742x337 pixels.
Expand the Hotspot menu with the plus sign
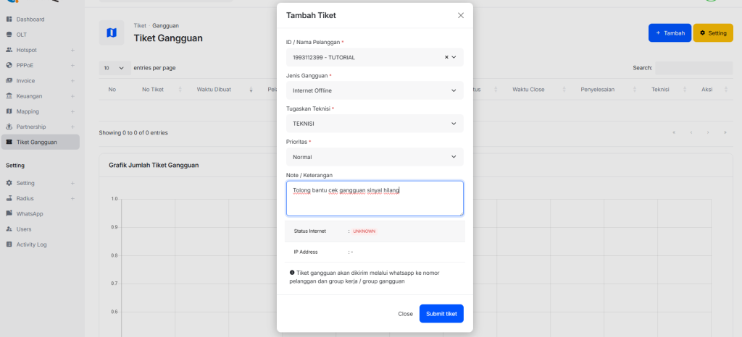click(x=73, y=50)
